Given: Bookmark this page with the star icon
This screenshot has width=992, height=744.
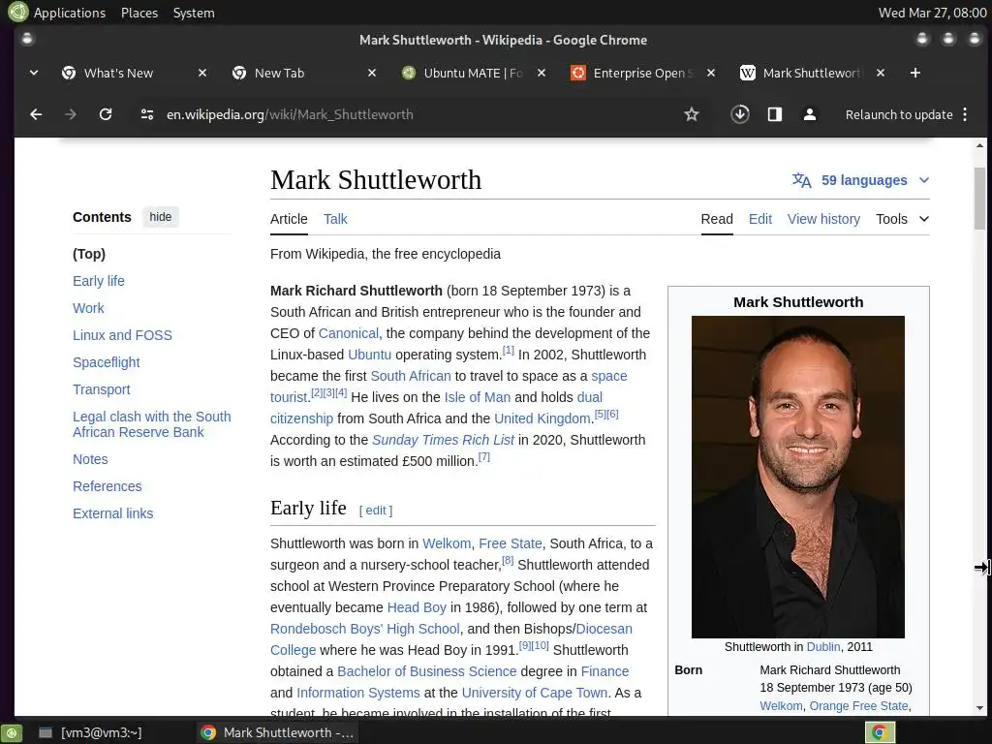Looking at the screenshot, I should [692, 114].
